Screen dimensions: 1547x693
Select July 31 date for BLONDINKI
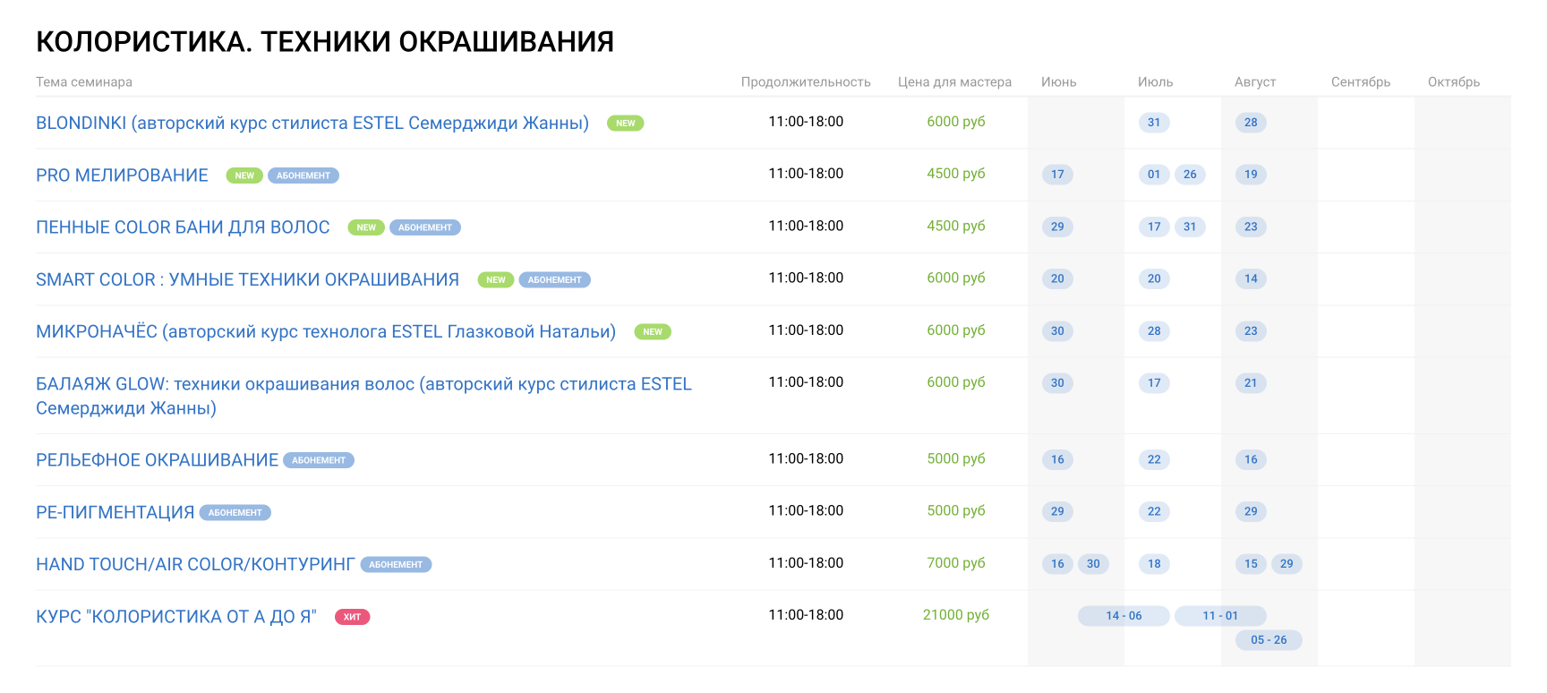[x=1154, y=123]
